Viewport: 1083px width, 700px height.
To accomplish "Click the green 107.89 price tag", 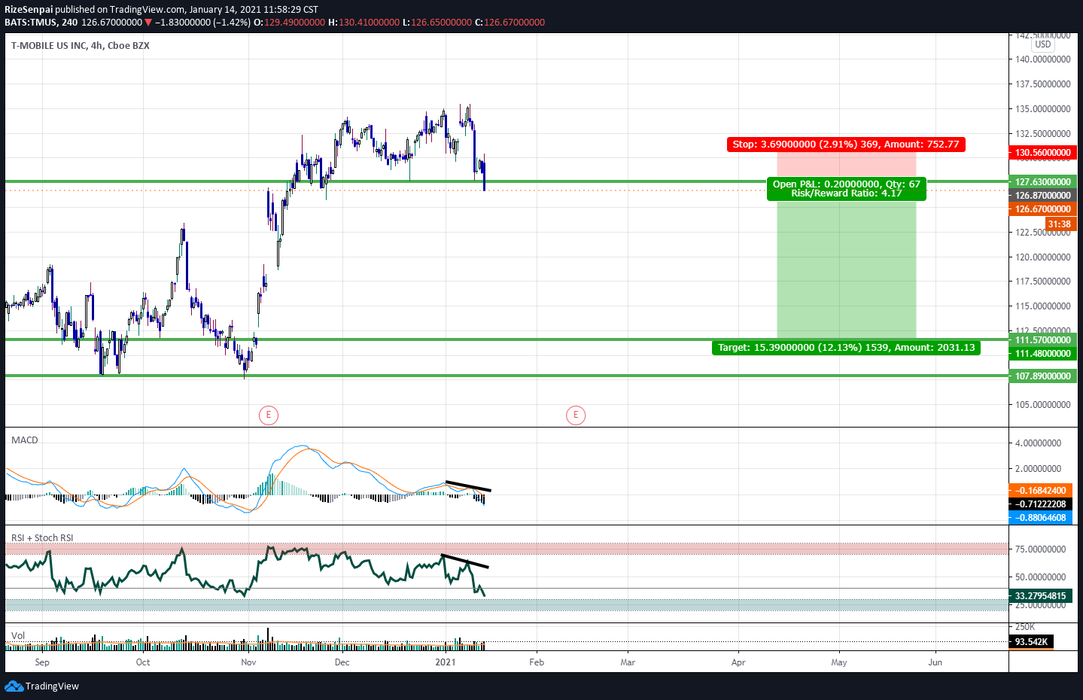I will [x=1042, y=376].
